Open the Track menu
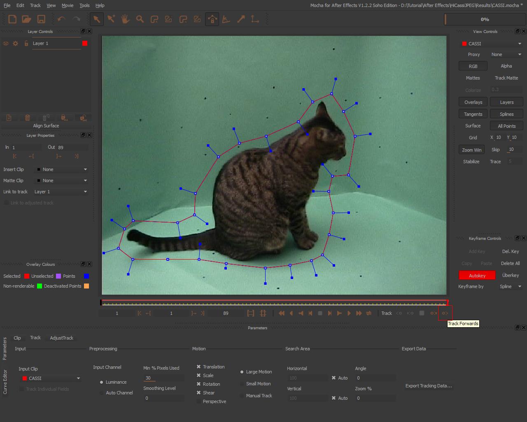This screenshot has height=422, width=527. point(35,5)
